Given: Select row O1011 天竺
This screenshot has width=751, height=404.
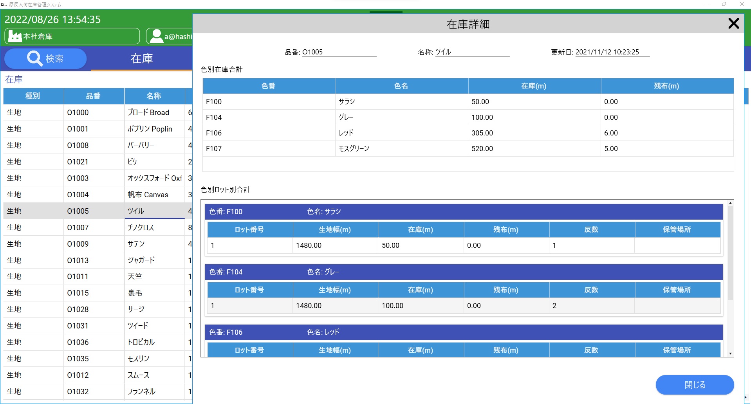Looking at the screenshot, I should tap(97, 276).
